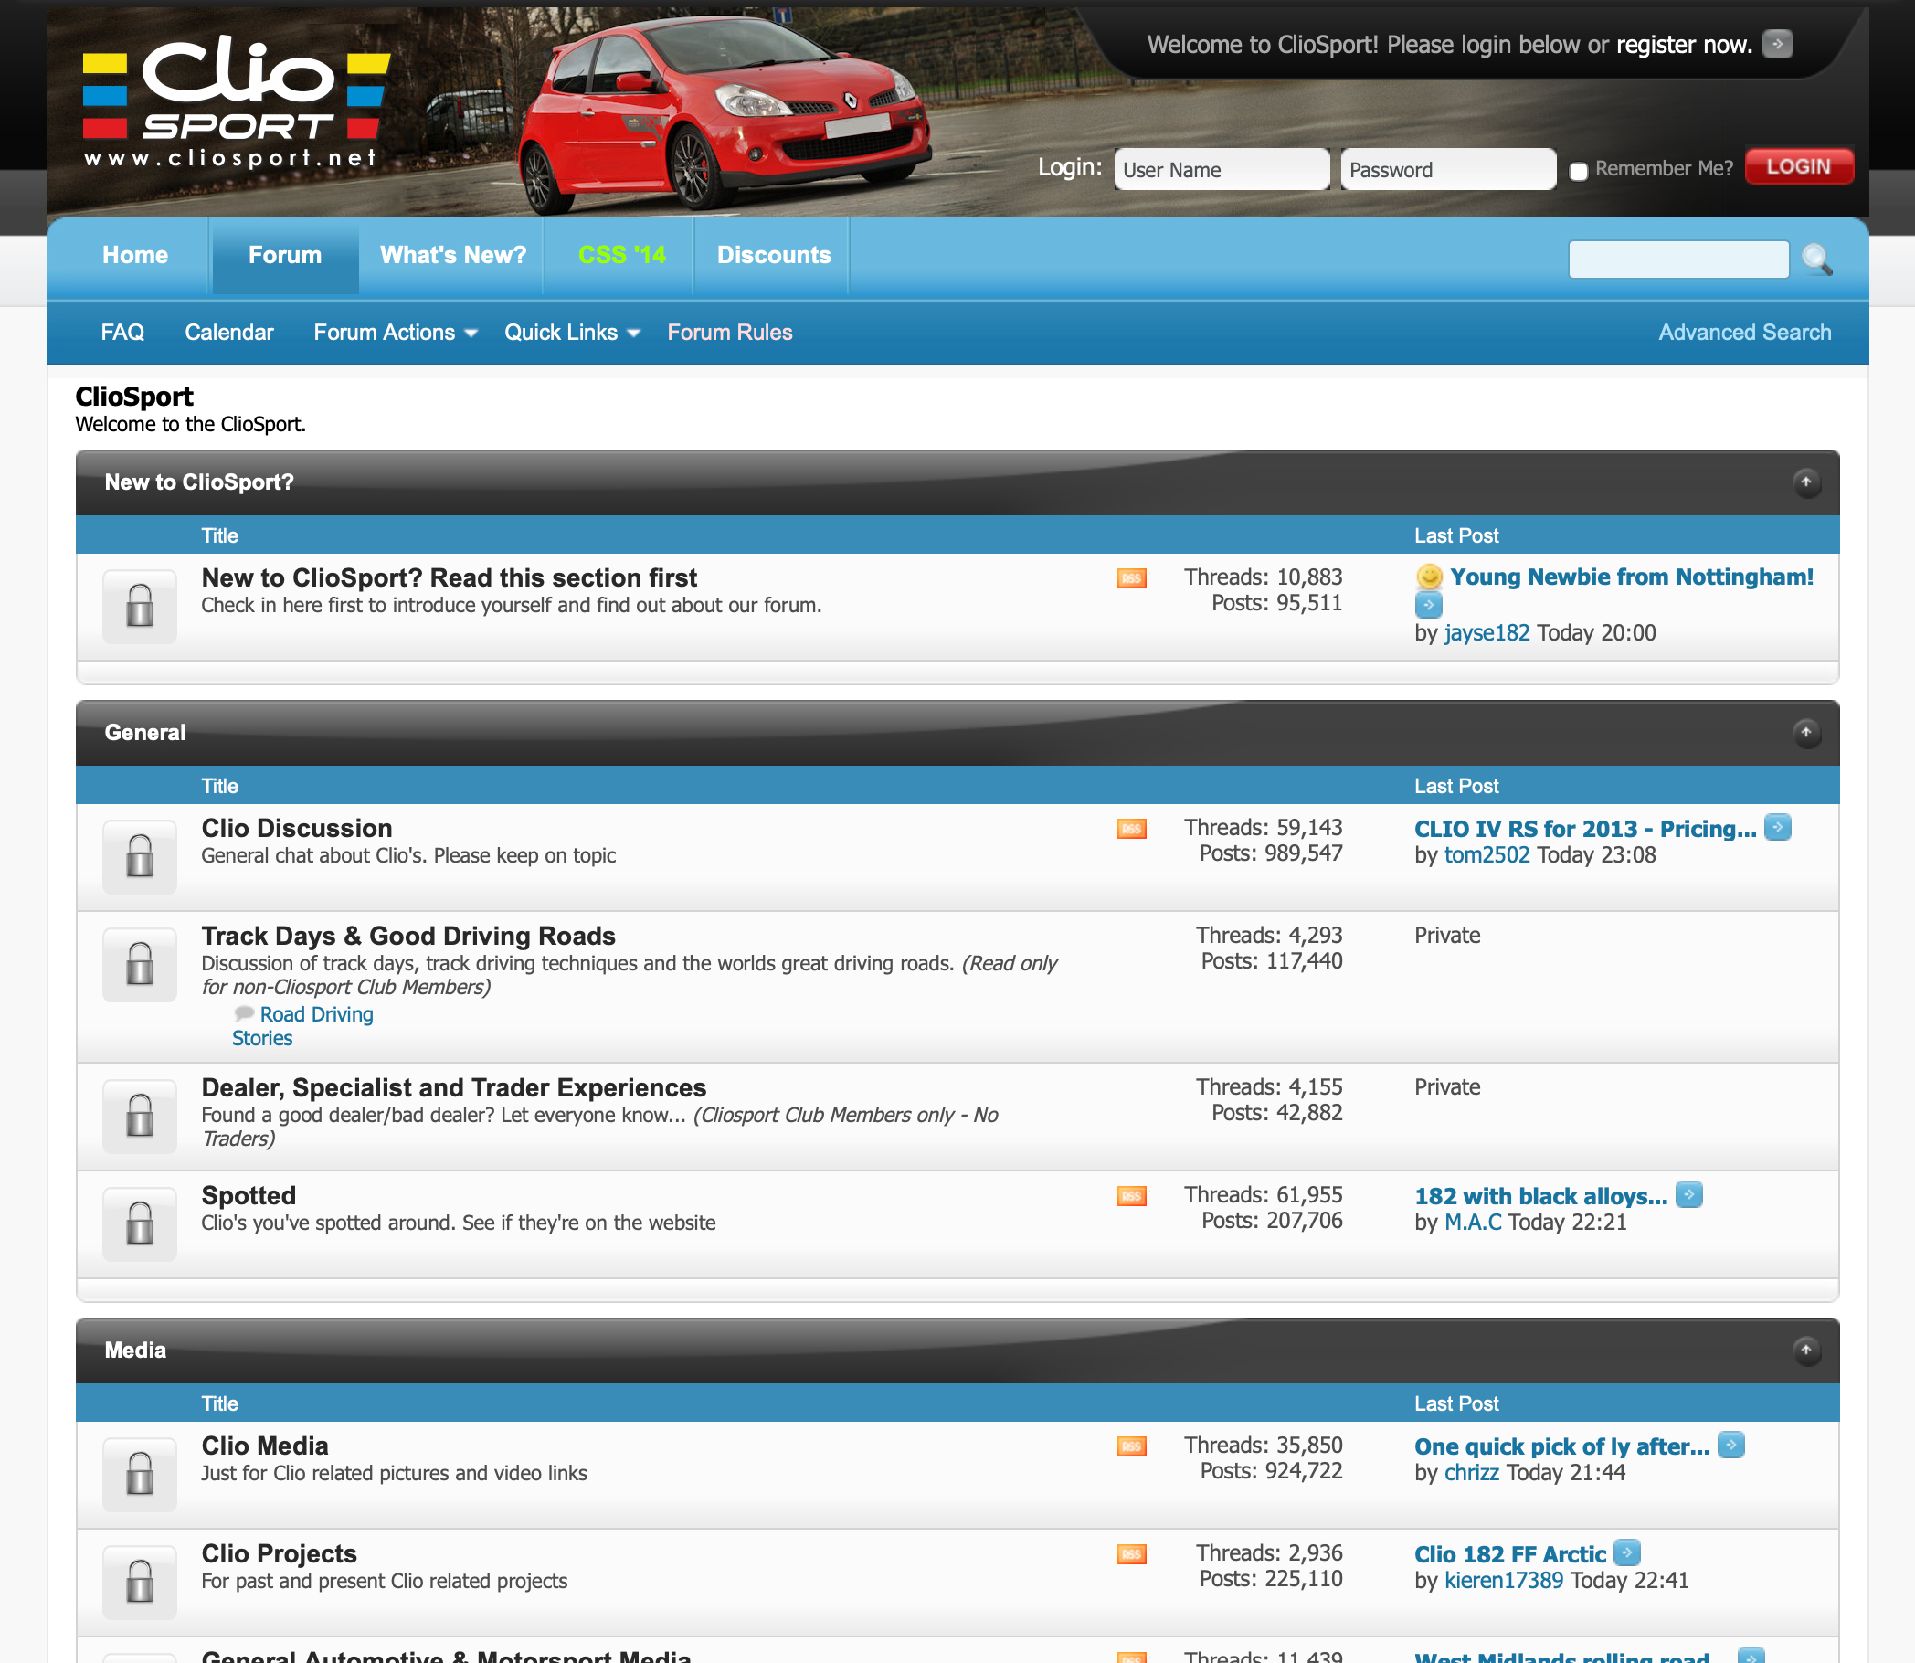The image size is (1915, 1663).
Task: Click the search magnifier icon
Action: [x=1815, y=259]
